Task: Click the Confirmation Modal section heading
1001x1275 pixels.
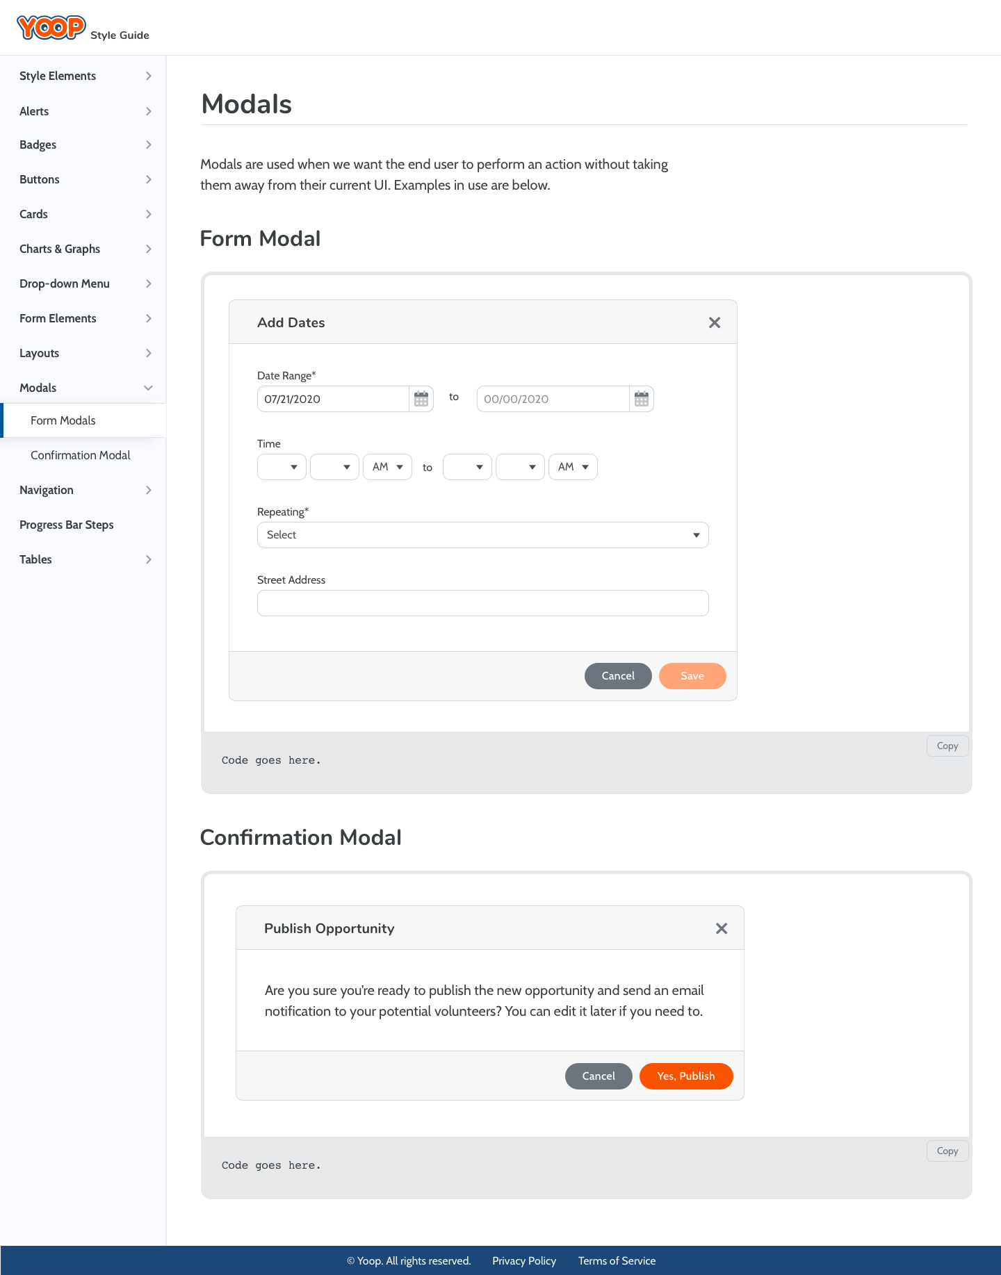Action: tap(301, 837)
